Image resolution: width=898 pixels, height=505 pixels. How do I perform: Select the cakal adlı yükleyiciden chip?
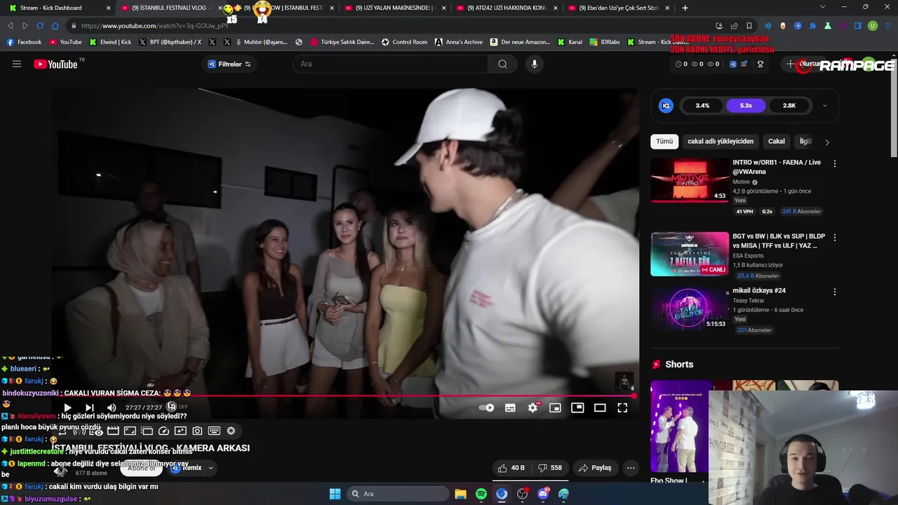tap(720, 141)
